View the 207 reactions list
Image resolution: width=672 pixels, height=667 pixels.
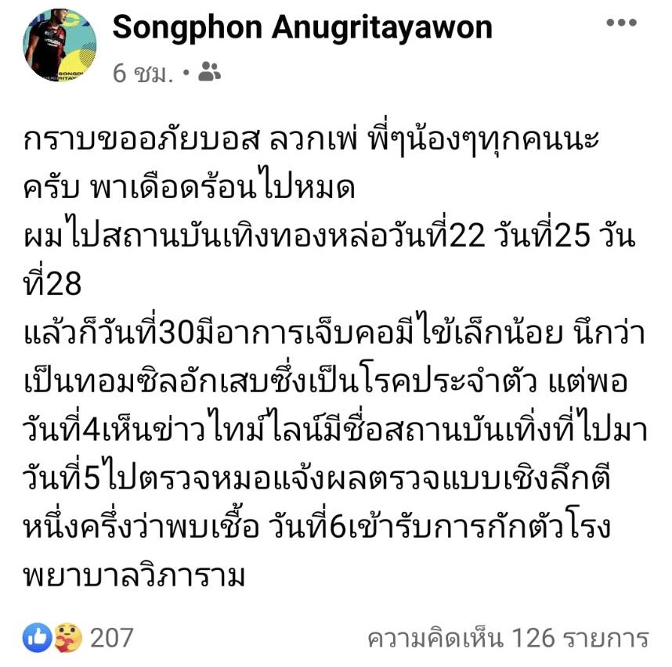(x=111, y=638)
